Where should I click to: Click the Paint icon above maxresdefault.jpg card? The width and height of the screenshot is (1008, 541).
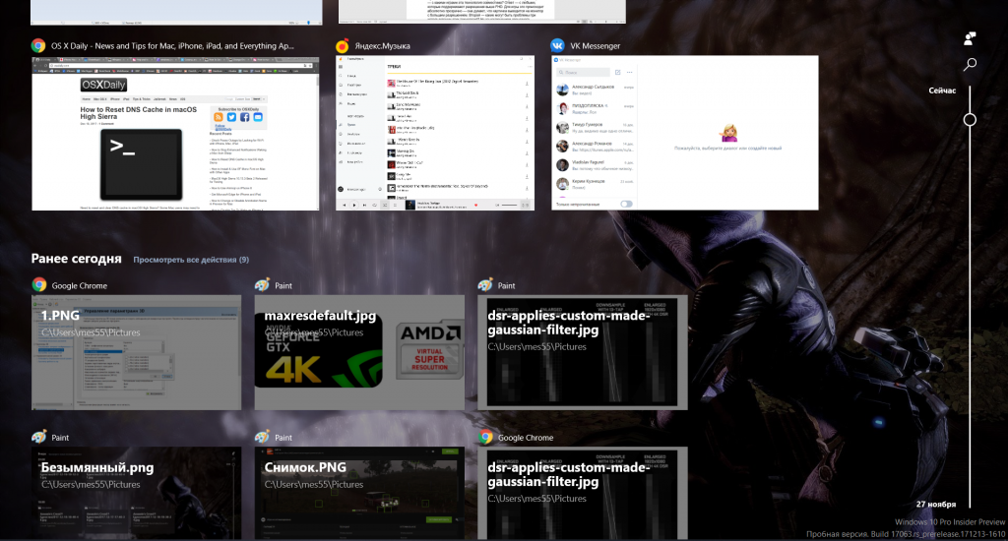coord(262,284)
